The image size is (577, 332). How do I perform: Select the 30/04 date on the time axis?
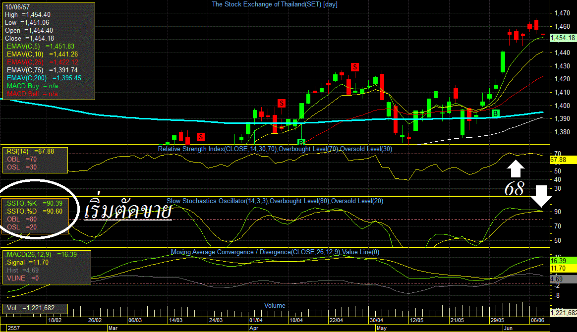pyautogui.click(x=376, y=320)
